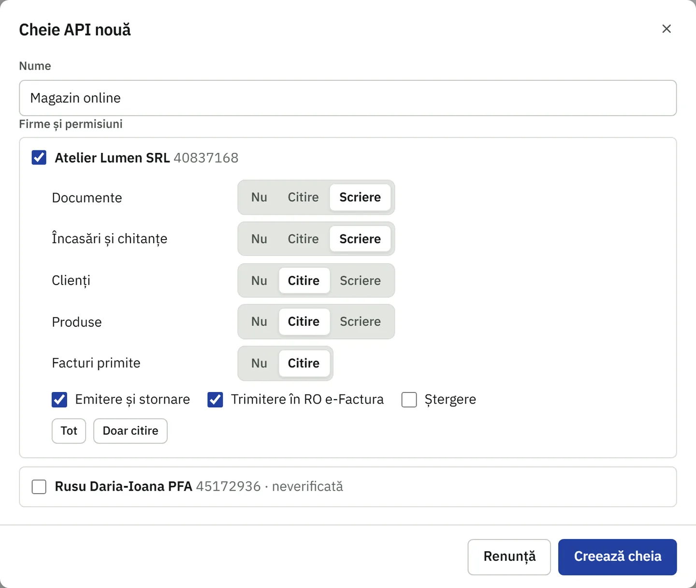696x588 pixels.
Task: Set Clienți permission to Nu
Action: click(x=259, y=281)
